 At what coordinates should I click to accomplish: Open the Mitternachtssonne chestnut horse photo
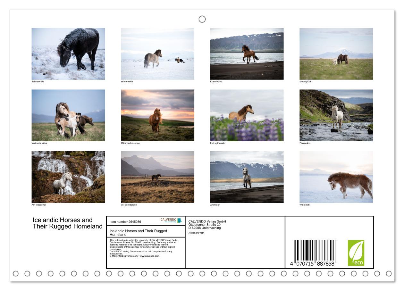[x=157, y=115]
